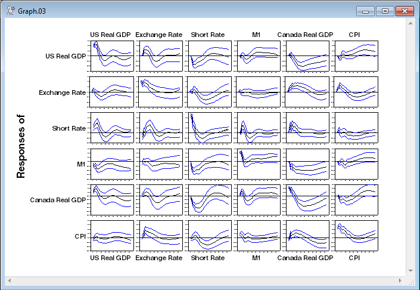Click CPI row, CPI column chart
420x290 pixels.
click(355, 236)
